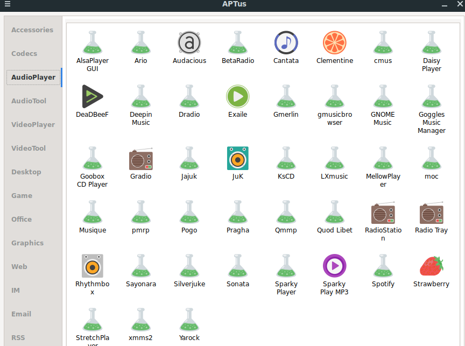Open the Codecs category

[24, 54]
